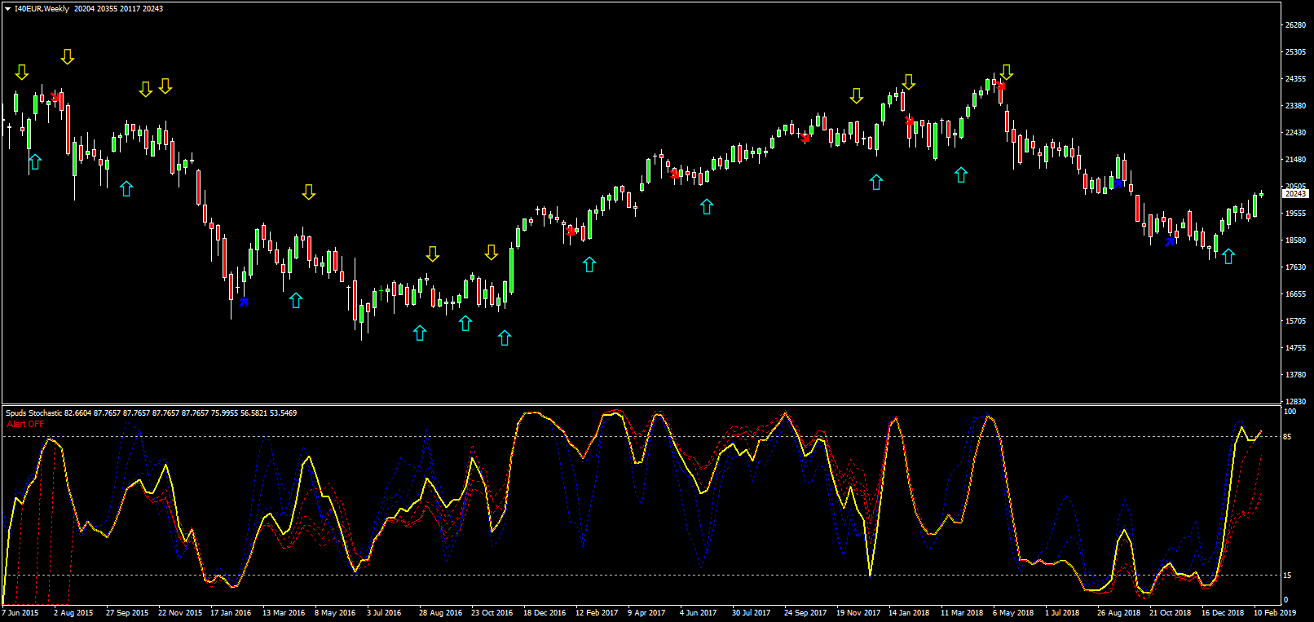Open the chart menu triangle beside I40EUR
The height and width of the screenshot is (622, 1314).
tap(7, 9)
